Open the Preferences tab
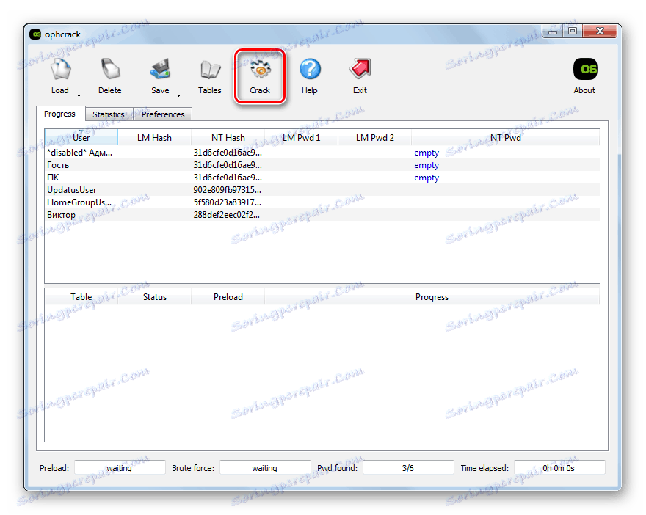This screenshot has height=515, width=646. point(163,114)
